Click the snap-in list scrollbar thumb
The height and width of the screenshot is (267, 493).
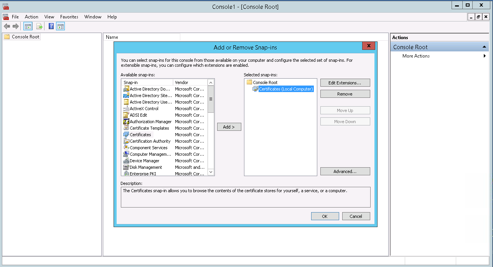click(211, 99)
